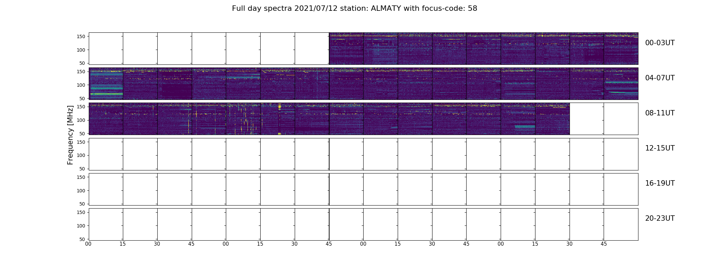The image size is (709, 270).
Task: Click the 50 y-tick of 00-03UT row
Action: (x=82, y=63)
